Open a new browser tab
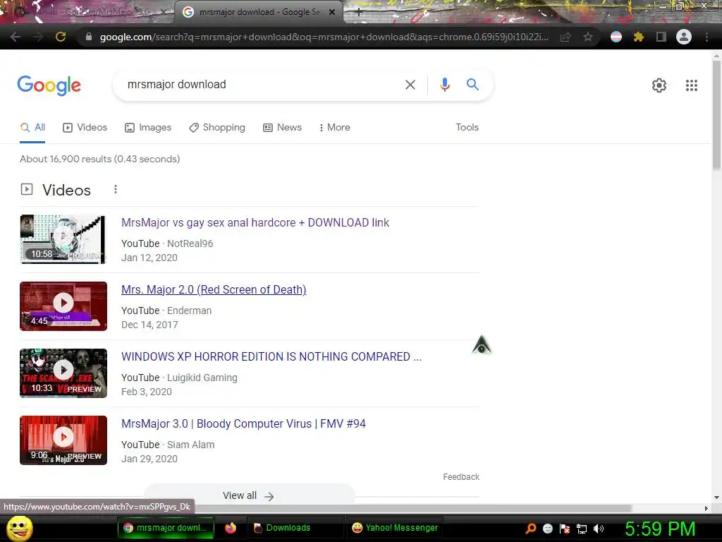Image resolution: width=722 pixels, height=542 pixels. point(359,13)
